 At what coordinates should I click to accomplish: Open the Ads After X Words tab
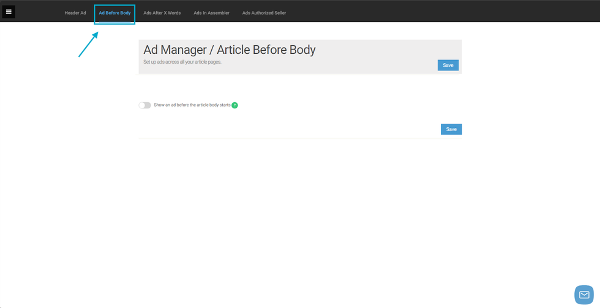[x=162, y=13]
